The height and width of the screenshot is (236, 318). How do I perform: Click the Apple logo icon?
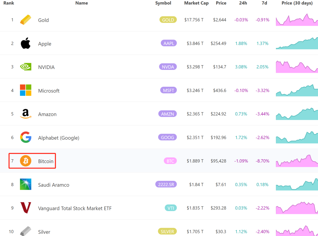26,43
